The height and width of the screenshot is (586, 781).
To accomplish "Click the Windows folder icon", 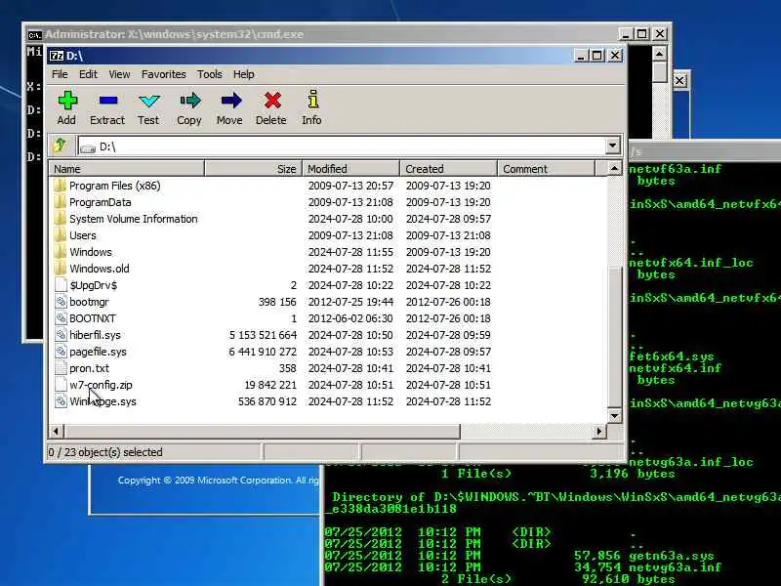I will 60,252.
